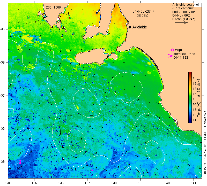
Task: Click longitude axis label 141
Action: pos(194,183)
